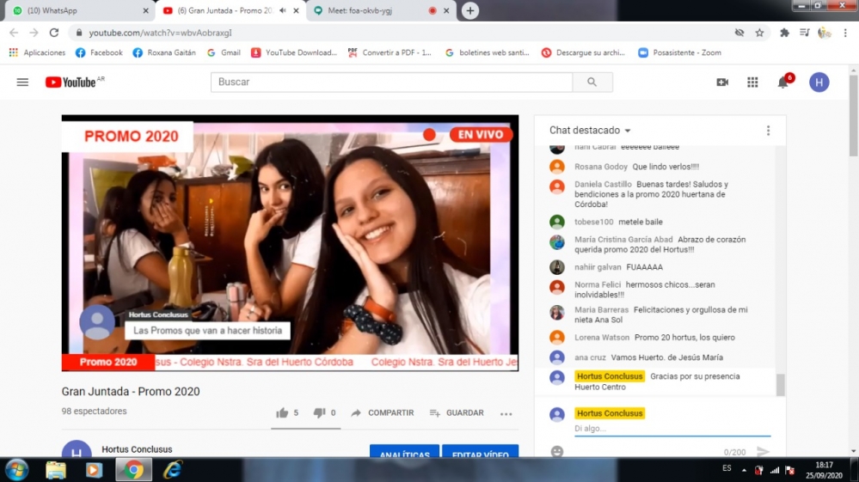This screenshot has width=859, height=482.
Task: Open Chrome three-dot menu
Action: (x=845, y=33)
